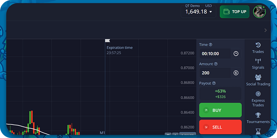Click the help icon next to Payout
This screenshot has height=138, width=277.
[x=214, y=83]
